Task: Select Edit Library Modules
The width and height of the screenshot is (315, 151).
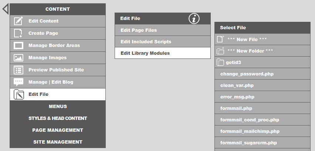Action: pyautogui.click(x=163, y=53)
